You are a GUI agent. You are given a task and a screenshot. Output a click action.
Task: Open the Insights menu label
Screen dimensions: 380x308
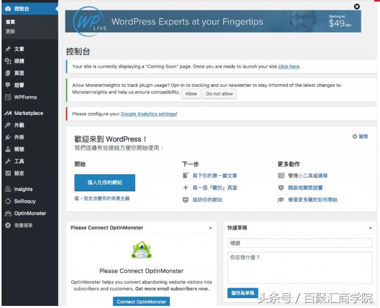23,189
